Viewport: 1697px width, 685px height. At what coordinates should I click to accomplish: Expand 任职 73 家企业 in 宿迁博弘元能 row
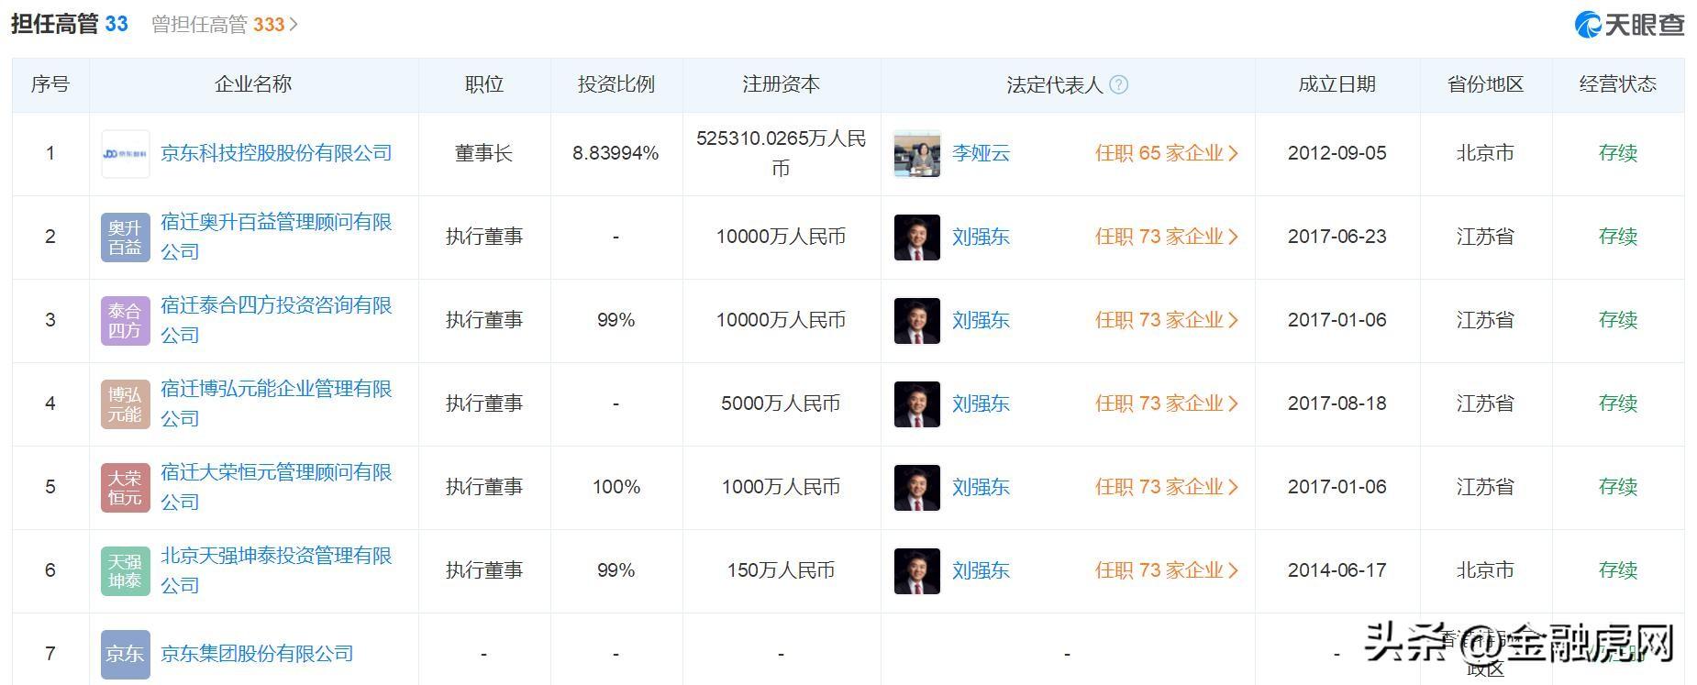[1167, 403]
